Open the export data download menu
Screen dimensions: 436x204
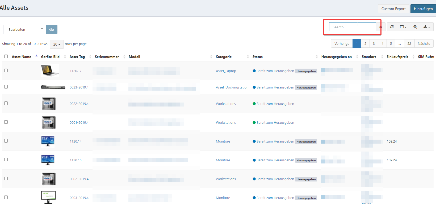coord(427,27)
